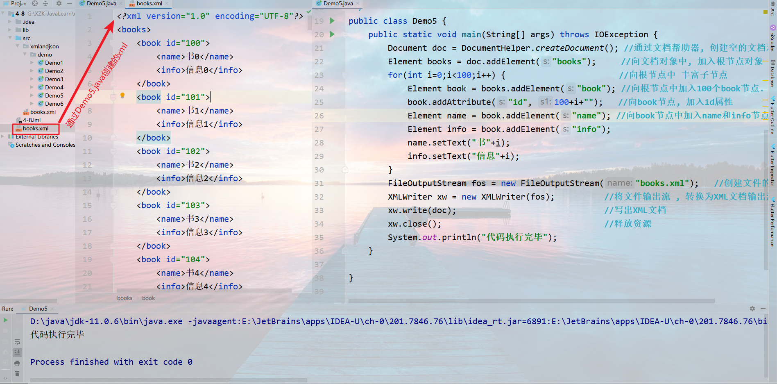Toggle scroll to end in Run console
The image size is (777, 384).
(x=17, y=352)
